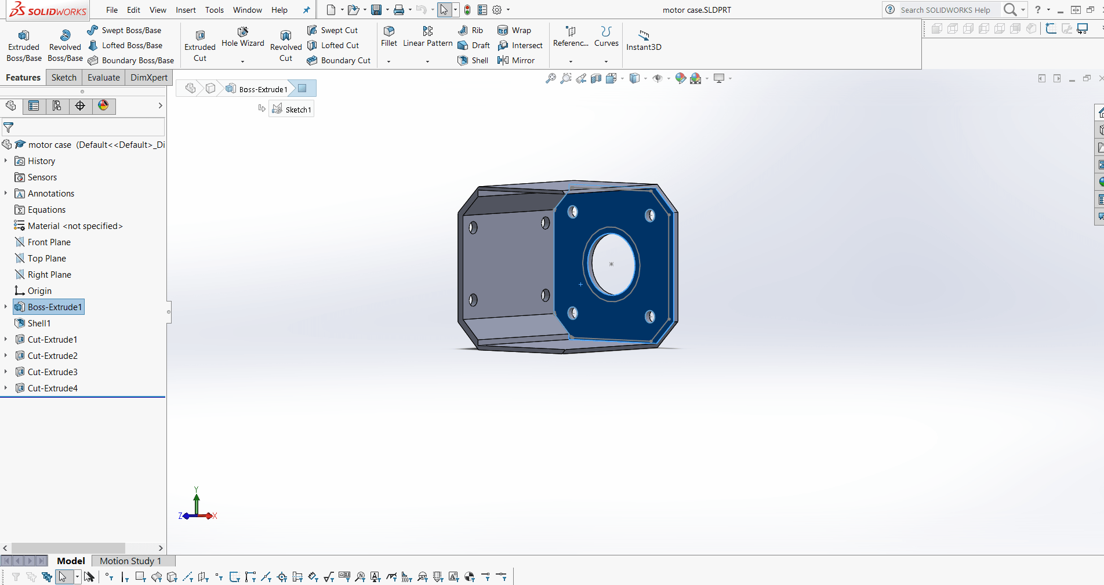Click the Wrap feature tool
The height and width of the screenshot is (585, 1104).
[514, 30]
